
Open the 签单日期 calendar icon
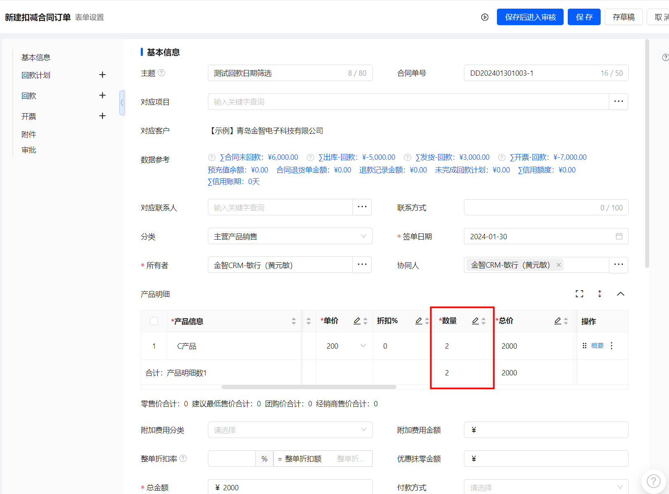[x=619, y=236]
